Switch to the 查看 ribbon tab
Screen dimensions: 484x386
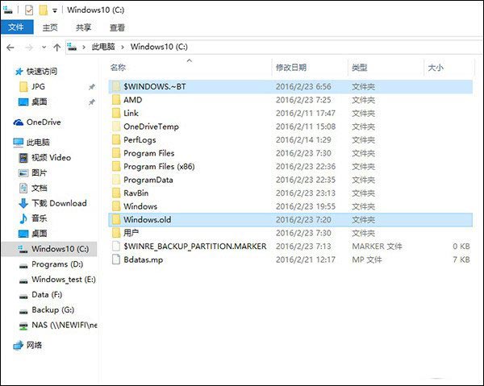coord(117,27)
